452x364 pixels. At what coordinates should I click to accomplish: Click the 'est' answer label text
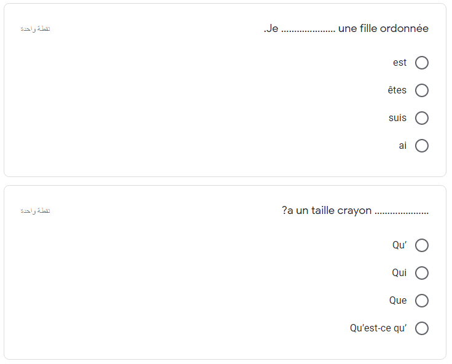point(400,63)
